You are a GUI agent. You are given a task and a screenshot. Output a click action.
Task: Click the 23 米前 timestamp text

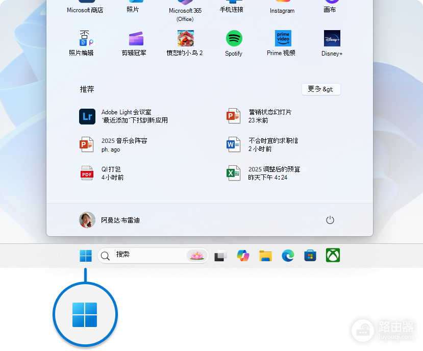click(x=258, y=120)
